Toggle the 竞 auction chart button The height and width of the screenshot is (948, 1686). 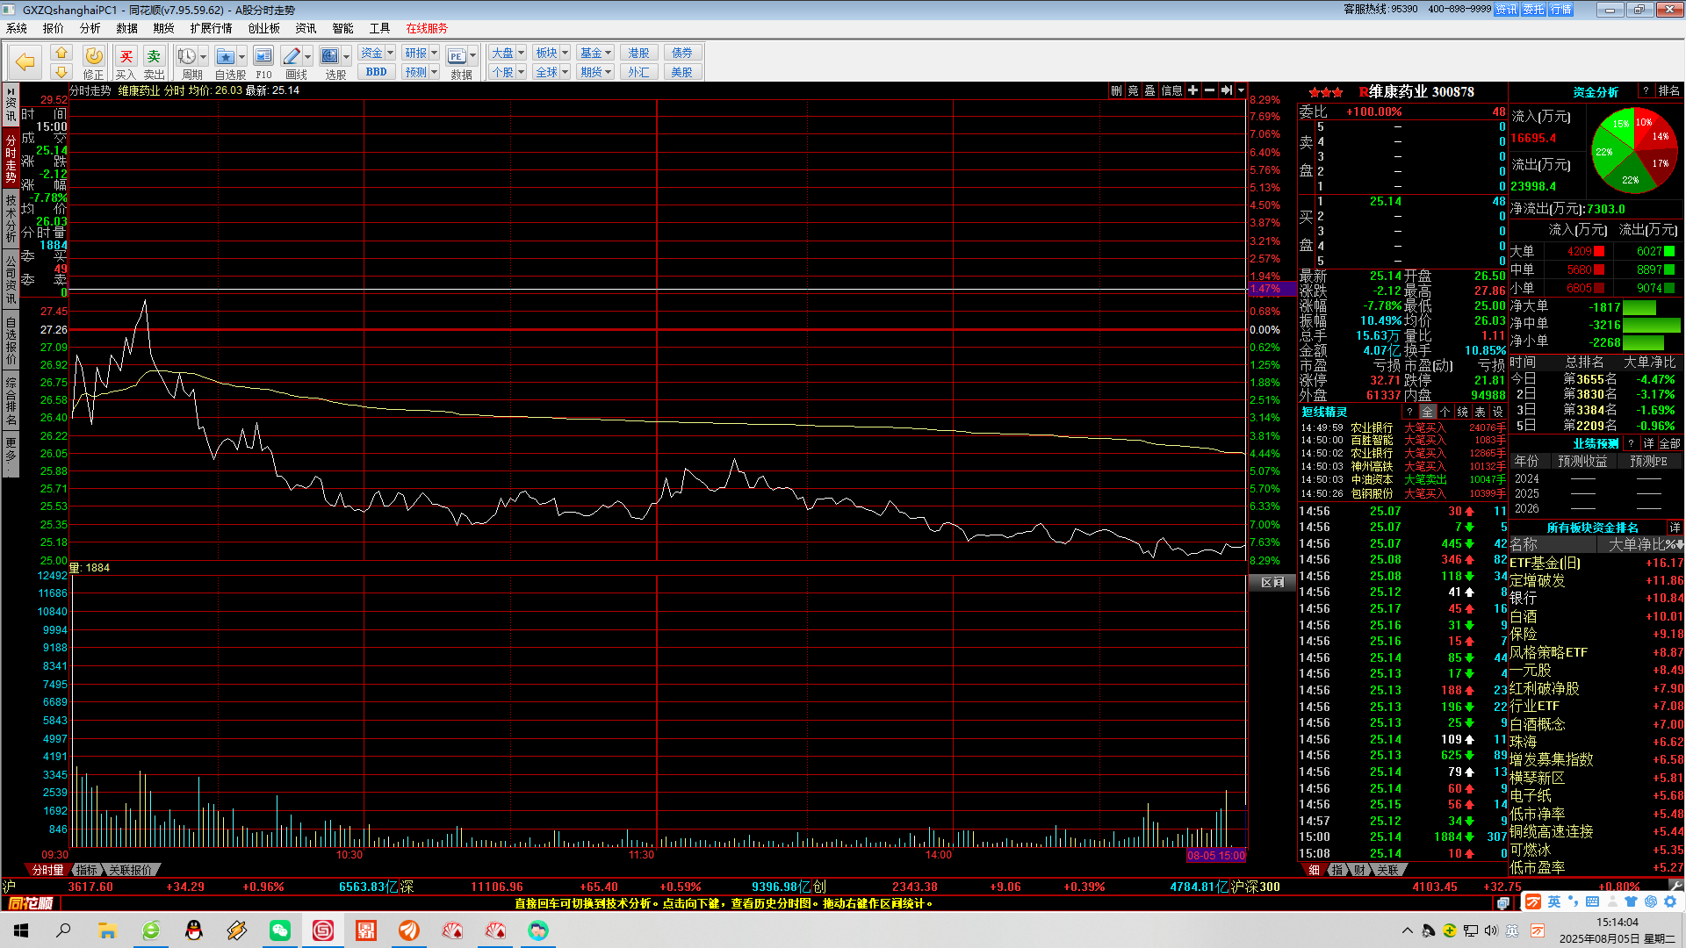1133,90
